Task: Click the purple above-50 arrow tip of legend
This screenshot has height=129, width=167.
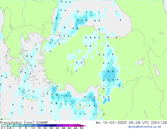Action: (84, 126)
